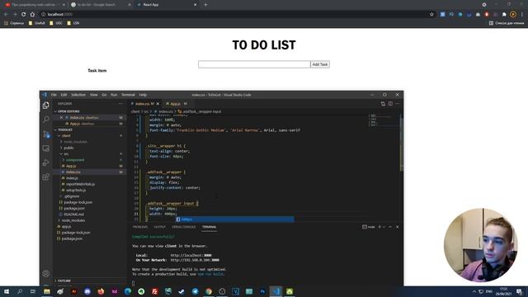Open .gitignore in the file tree
The width and height of the screenshot is (528, 297).
[72, 196]
